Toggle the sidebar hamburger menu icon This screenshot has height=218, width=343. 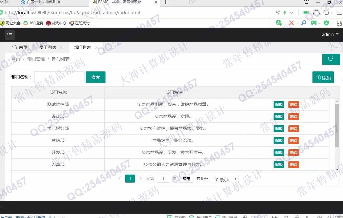10,35
